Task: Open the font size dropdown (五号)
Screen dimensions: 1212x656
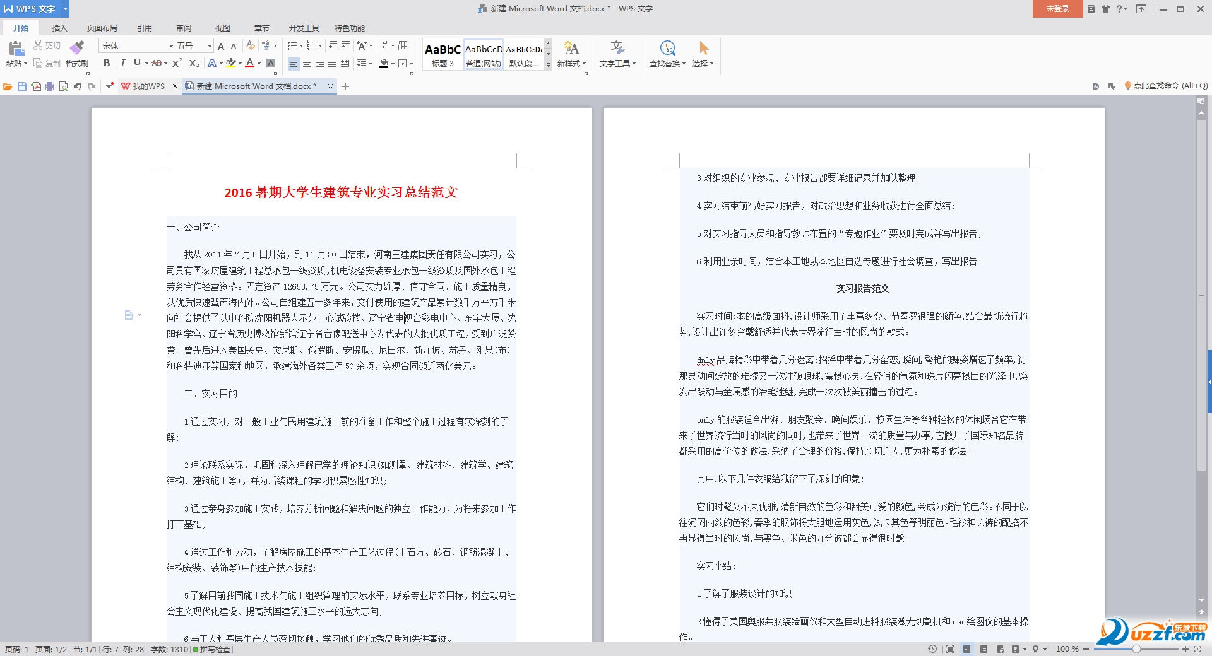Action: pos(210,46)
